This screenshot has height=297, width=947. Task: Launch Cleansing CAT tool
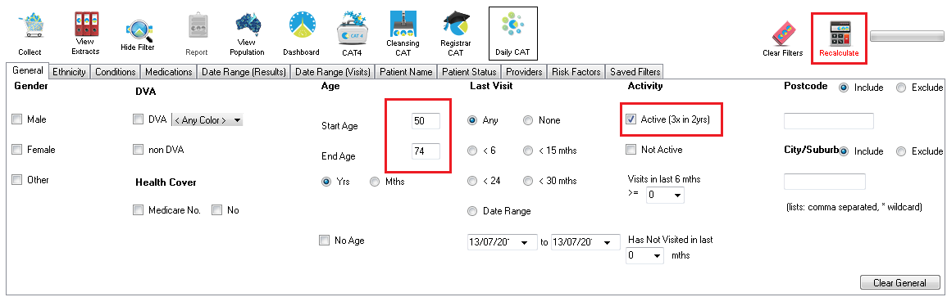pos(403,24)
